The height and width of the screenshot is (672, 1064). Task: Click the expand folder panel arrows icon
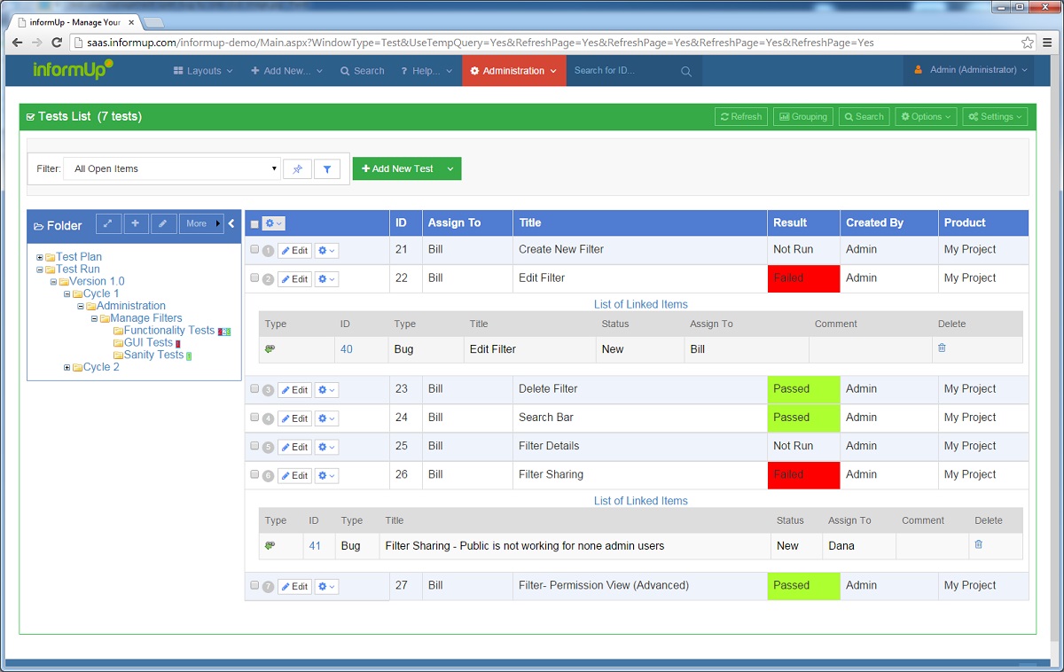coord(108,224)
